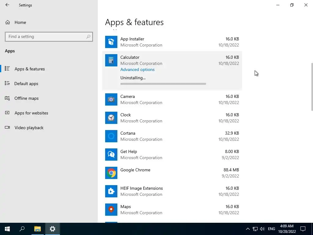Open Default apps settings page

[49, 84]
